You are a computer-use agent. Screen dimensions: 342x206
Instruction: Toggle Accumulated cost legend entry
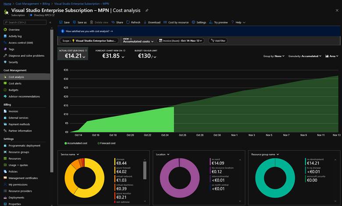[76, 143]
